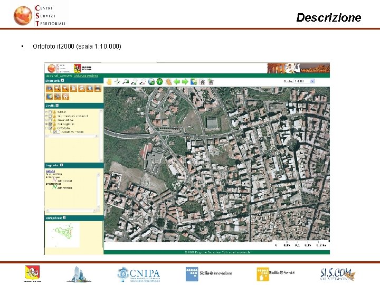
Task: Select the Cartografie folder label in tree
Action: [x=65, y=124]
